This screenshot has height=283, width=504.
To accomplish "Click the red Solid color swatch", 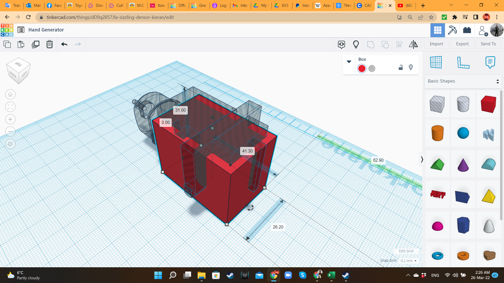I will click(x=362, y=68).
